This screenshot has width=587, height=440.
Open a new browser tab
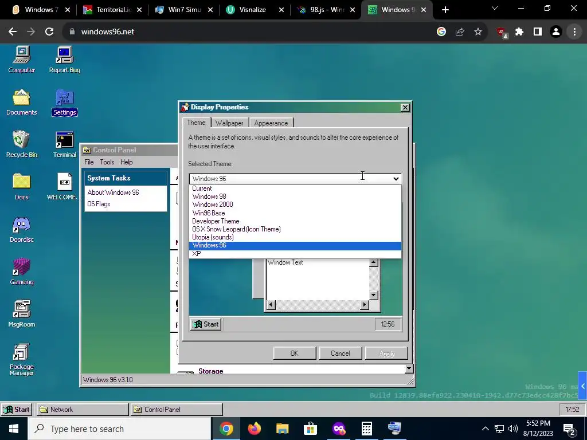tap(445, 10)
